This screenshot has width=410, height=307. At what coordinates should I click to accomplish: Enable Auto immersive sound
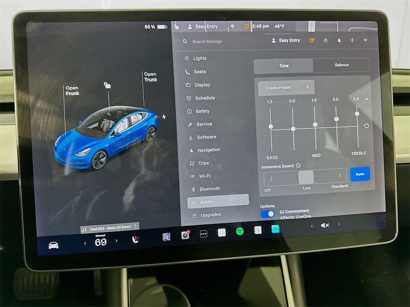(x=360, y=174)
